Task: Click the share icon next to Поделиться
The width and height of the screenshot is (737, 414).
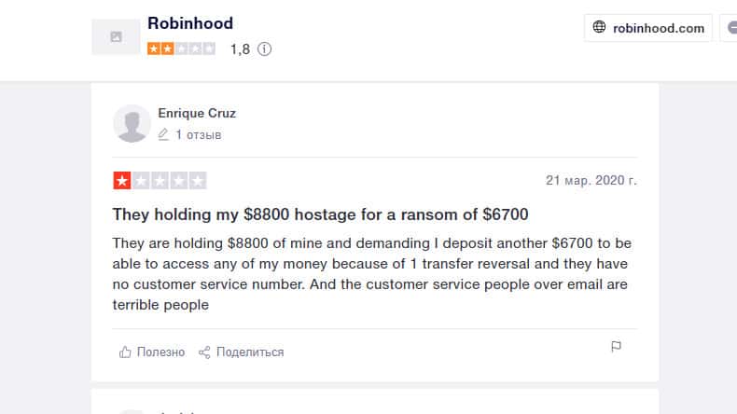Action: tap(204, 352)
